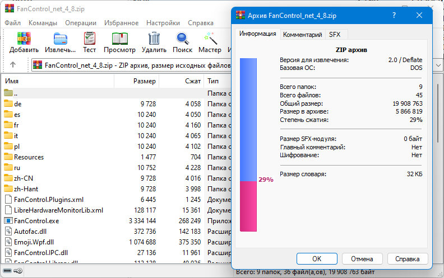Sort by the Имя column header
This screenshot has width=444, height=278.
coord(58,81)
